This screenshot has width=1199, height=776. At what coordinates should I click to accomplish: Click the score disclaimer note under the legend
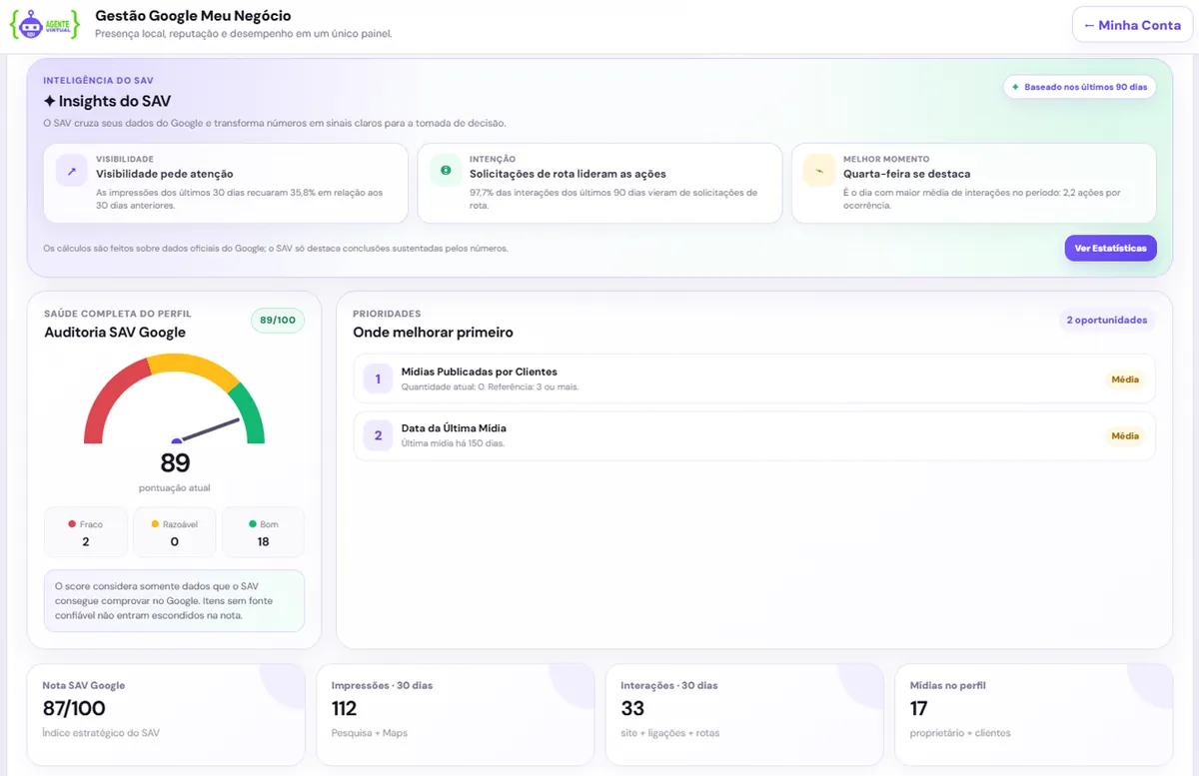pyautogui.click(x=174, y=601)
